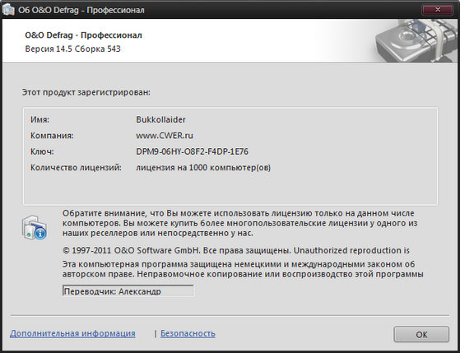The image size is (460, 353).
Task: Click the O&O Defrag title bar icon
Action: point(8,10)
